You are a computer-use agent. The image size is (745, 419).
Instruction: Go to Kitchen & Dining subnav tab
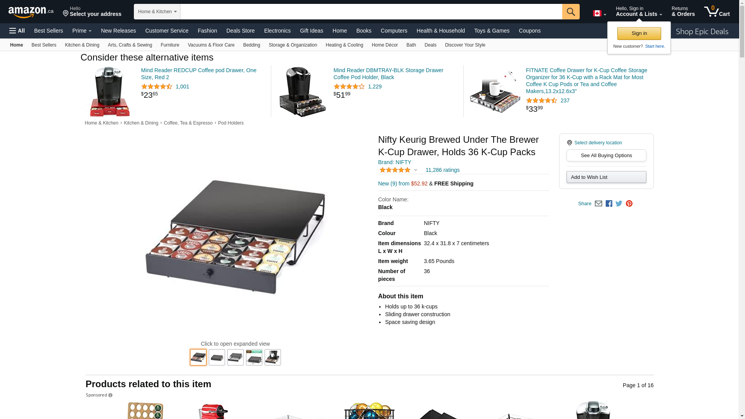[82, 45]
